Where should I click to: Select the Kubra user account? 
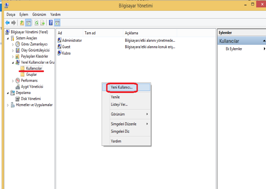coord(66,53)
